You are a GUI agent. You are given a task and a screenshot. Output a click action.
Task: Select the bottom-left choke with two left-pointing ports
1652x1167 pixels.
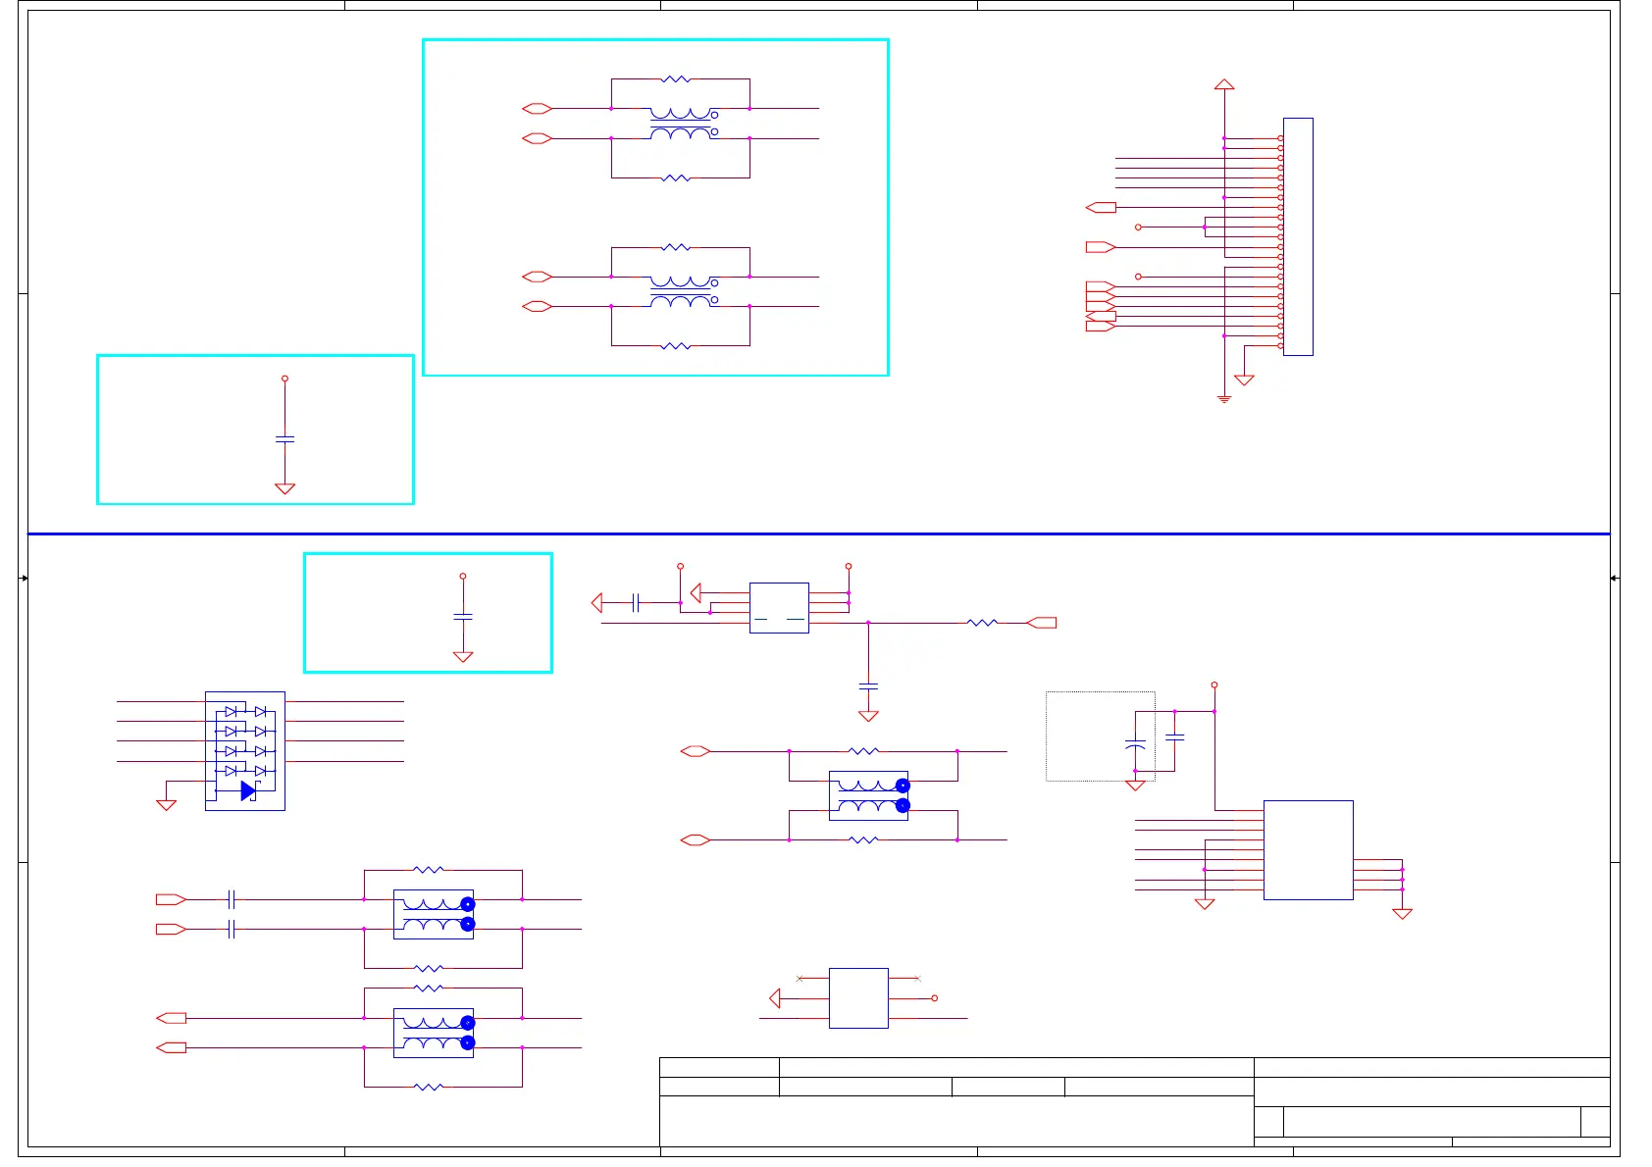434,1033
